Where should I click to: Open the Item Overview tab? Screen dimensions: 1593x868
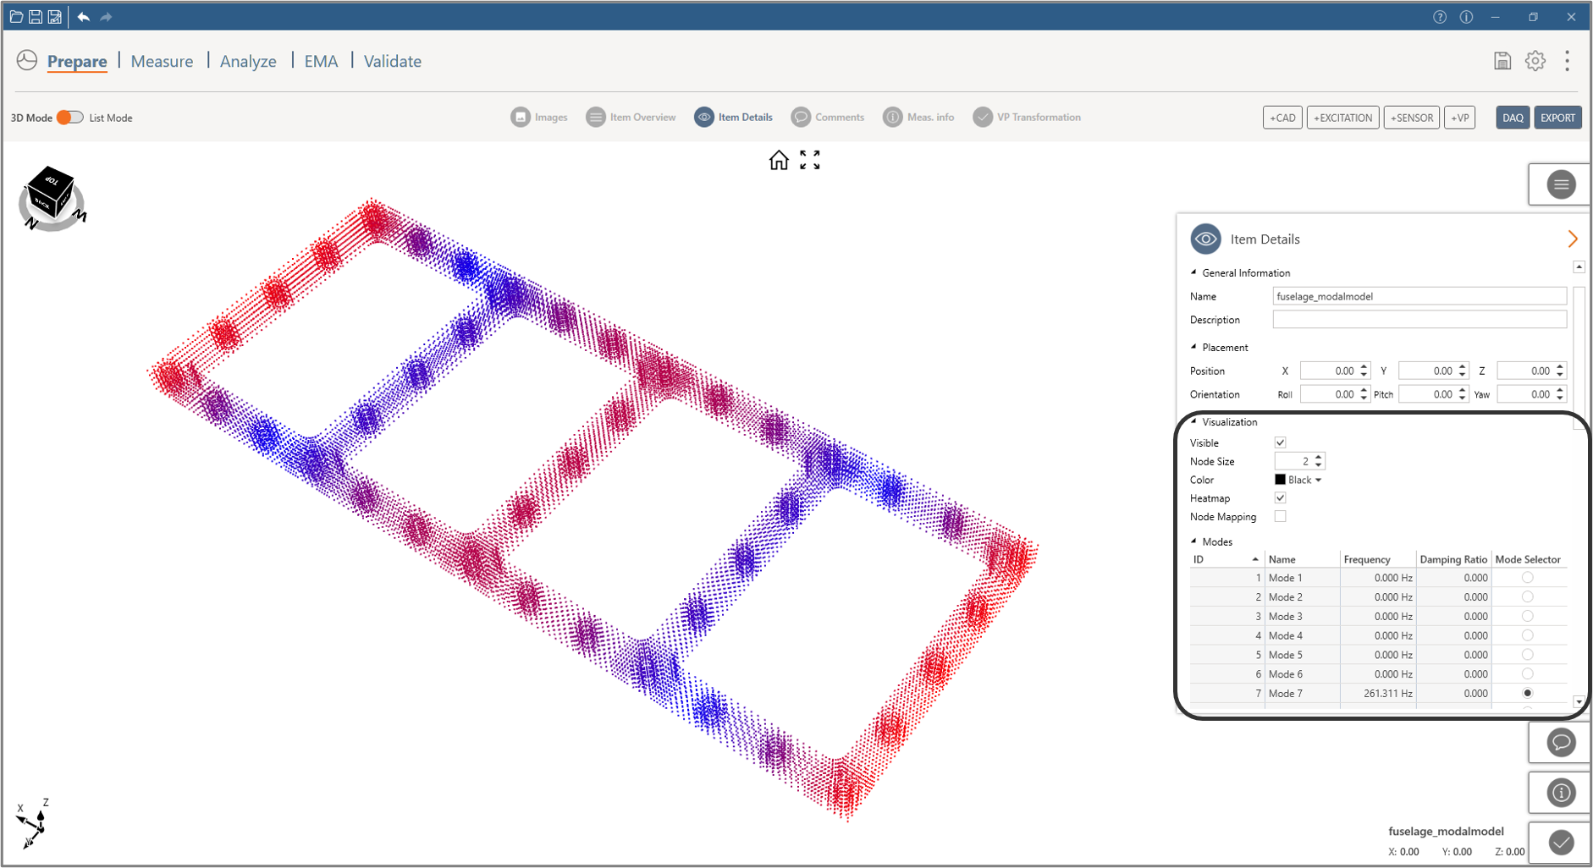[x=631, y=118]
